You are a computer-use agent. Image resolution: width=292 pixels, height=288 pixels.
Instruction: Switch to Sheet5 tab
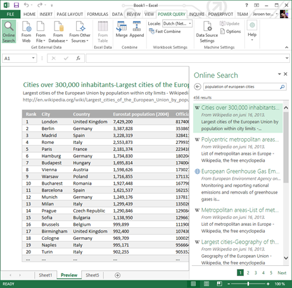92,275
